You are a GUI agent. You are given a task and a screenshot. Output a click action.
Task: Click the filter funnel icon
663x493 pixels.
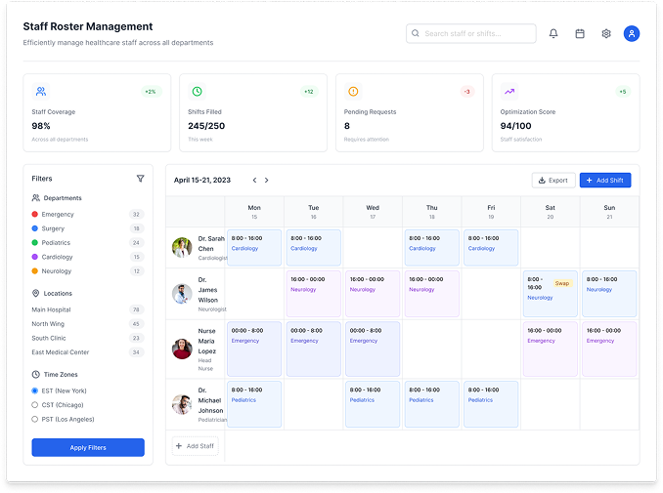point(140,179)
